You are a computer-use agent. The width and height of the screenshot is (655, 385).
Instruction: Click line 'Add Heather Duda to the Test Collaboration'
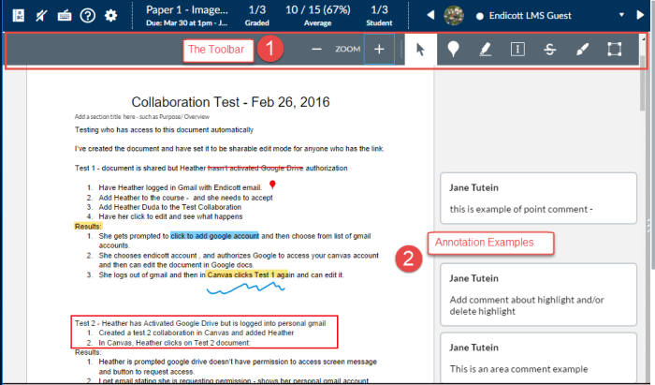click(169, 207)
